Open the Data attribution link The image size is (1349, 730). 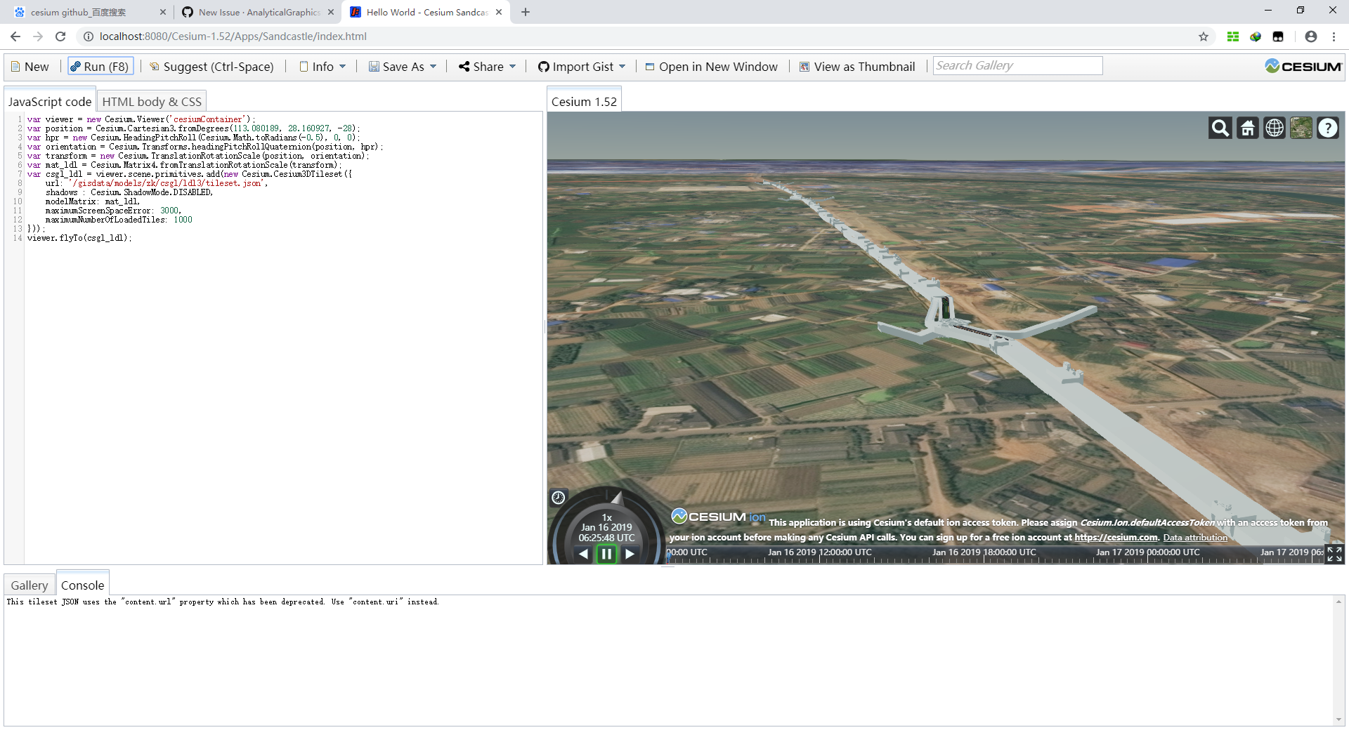[x=1195, y=538]
